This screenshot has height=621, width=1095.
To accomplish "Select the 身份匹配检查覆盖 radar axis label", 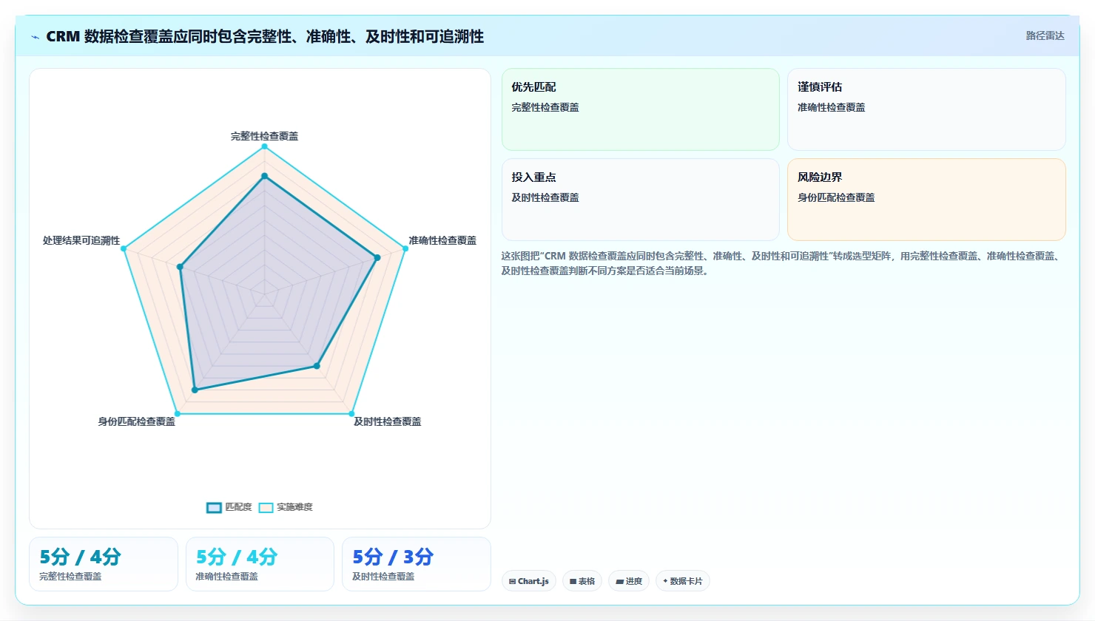I will pyautogui.click(x=137, y=421).
